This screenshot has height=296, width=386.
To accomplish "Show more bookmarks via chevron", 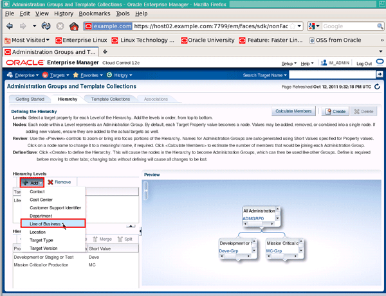I will [381, 40].
